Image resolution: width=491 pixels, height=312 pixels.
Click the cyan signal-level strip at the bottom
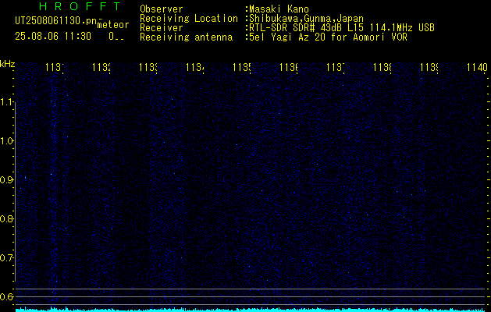pos(251,310)
